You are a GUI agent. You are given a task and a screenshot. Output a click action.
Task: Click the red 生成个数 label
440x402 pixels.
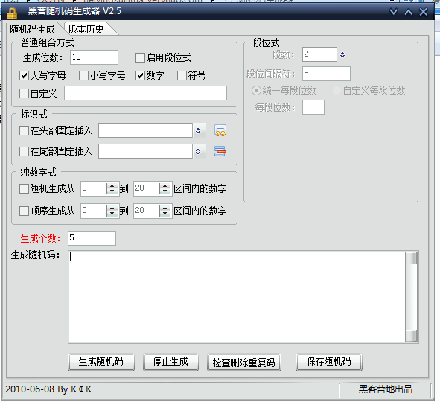tap(40, 238)
